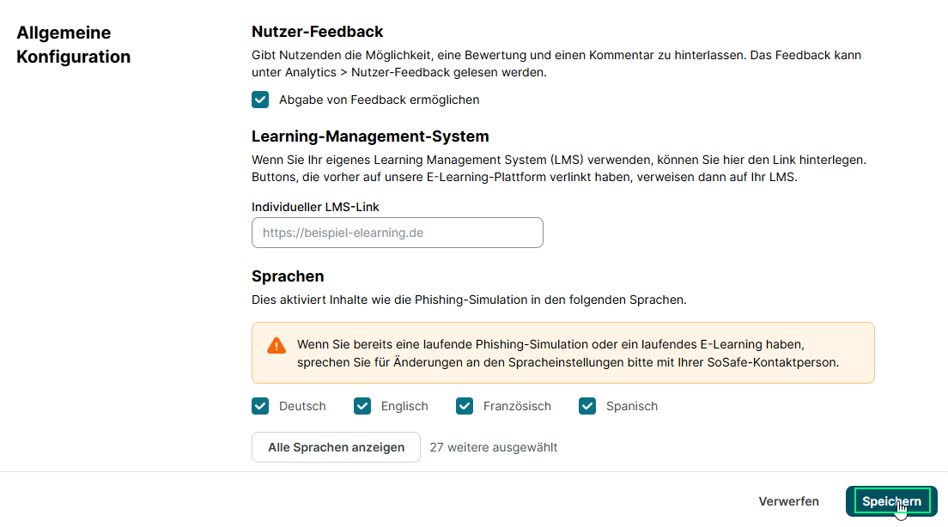
Task: Click the Abgabe von Feedback ermöglichen label
Action: pyautogui.click(x=379, y=100)
